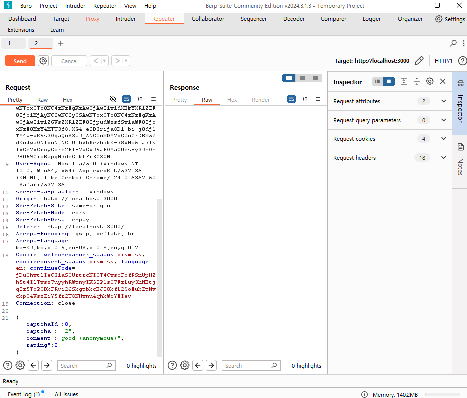This screenshot has width=467, height=398.
Task: Open Inspector side tab
Action: pyautogui.click(x=460, y=103)
